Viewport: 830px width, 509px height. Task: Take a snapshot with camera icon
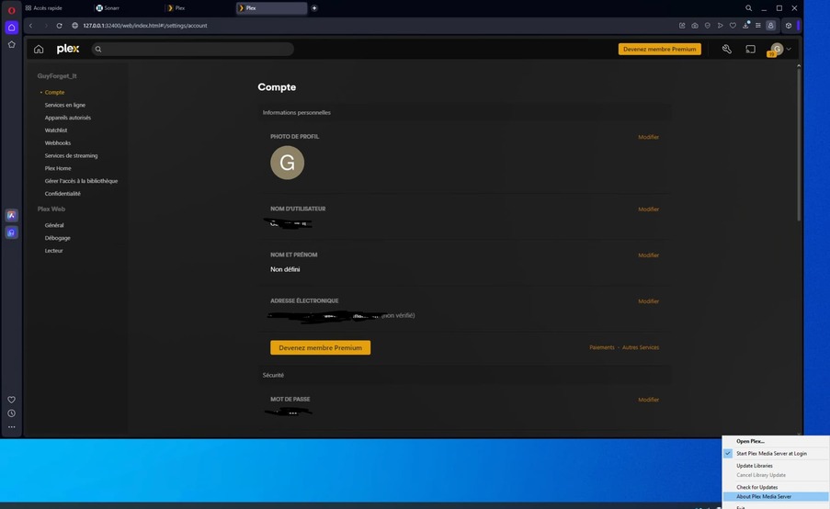point(695,26)
